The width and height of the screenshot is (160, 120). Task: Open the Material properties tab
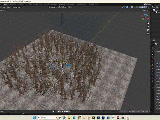[x=152, y=87]
